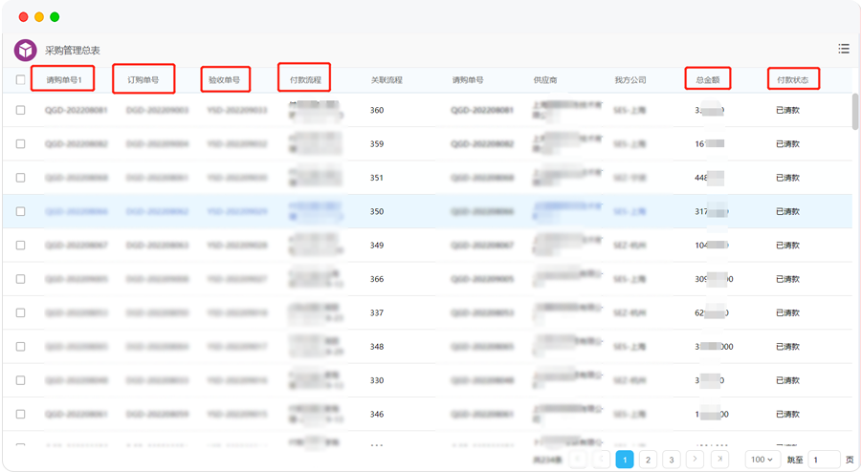Click the purple cube app logo
The height and width of the screenshot is (472, 861).
[25, 51]
